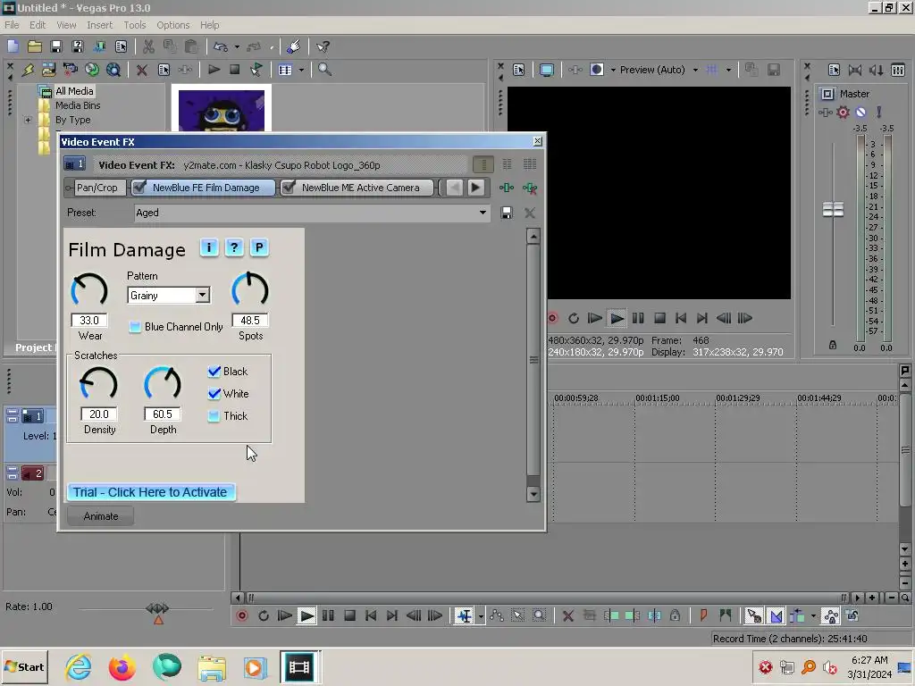Save the project with the floppy disk icon

(x=56, y=46)
